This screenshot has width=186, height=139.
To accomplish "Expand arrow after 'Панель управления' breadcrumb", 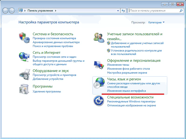I will point(56,11).
